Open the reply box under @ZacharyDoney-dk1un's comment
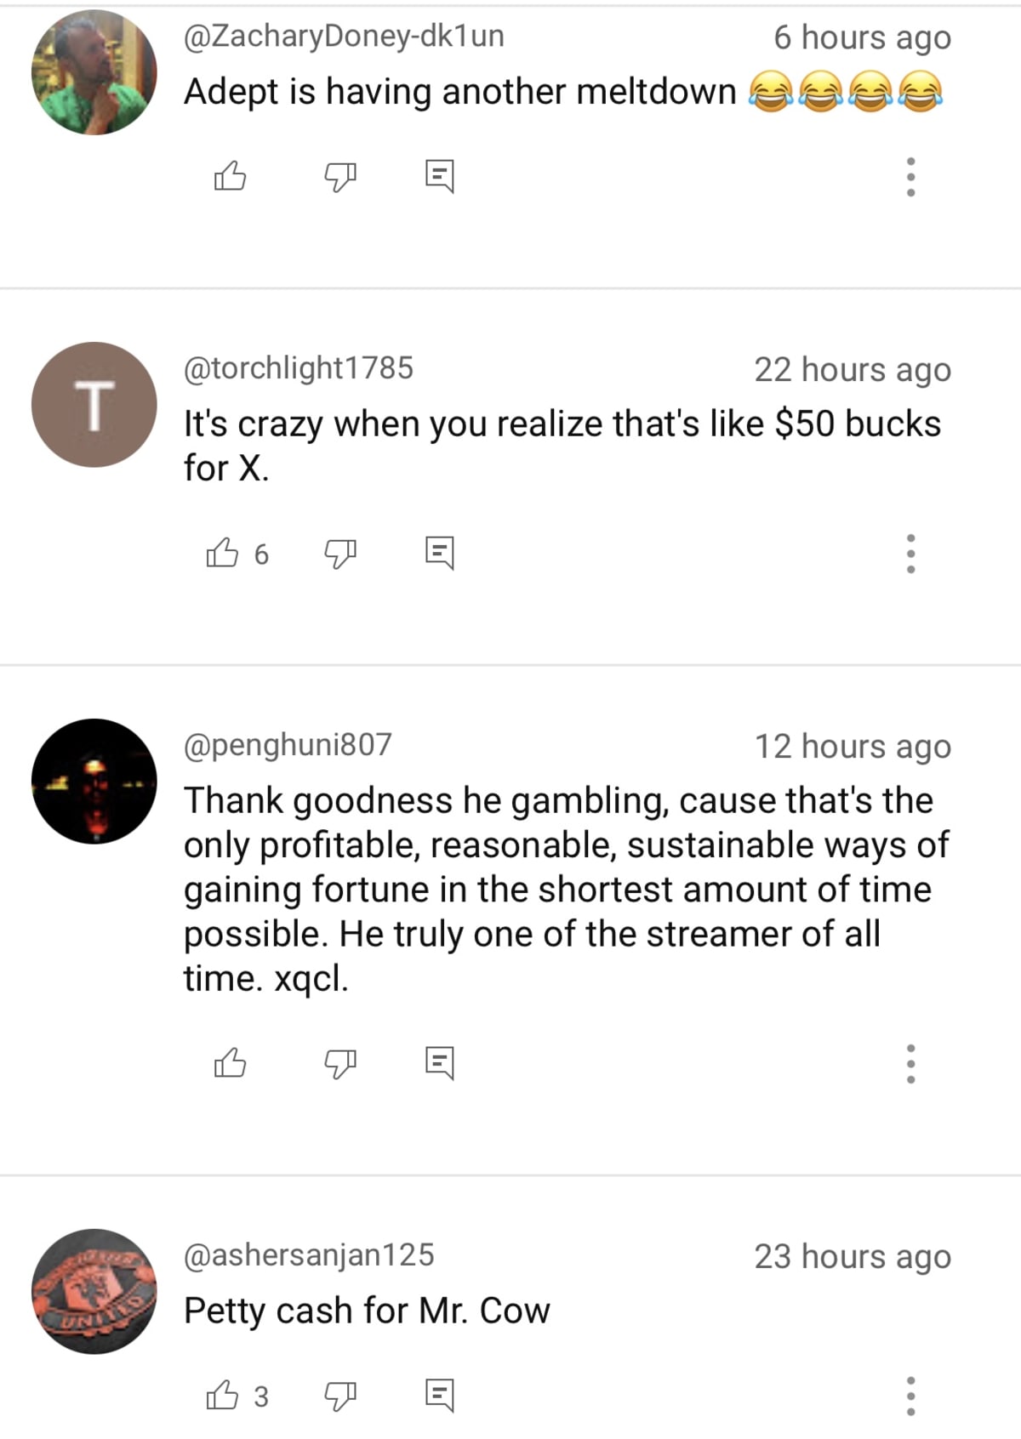1021x1439 pixels. tap(440, 177)
